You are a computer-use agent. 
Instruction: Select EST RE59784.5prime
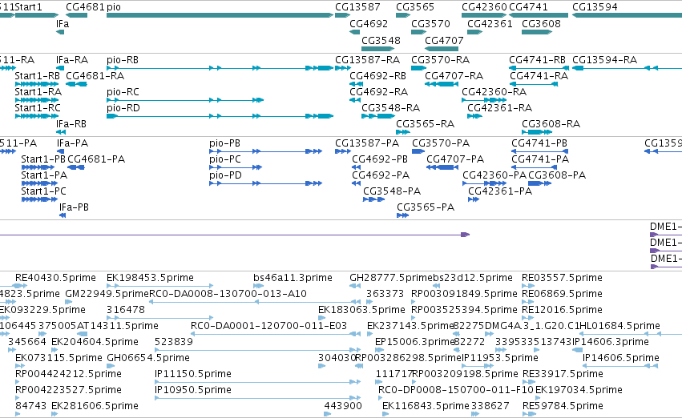(x=563, y=406)
